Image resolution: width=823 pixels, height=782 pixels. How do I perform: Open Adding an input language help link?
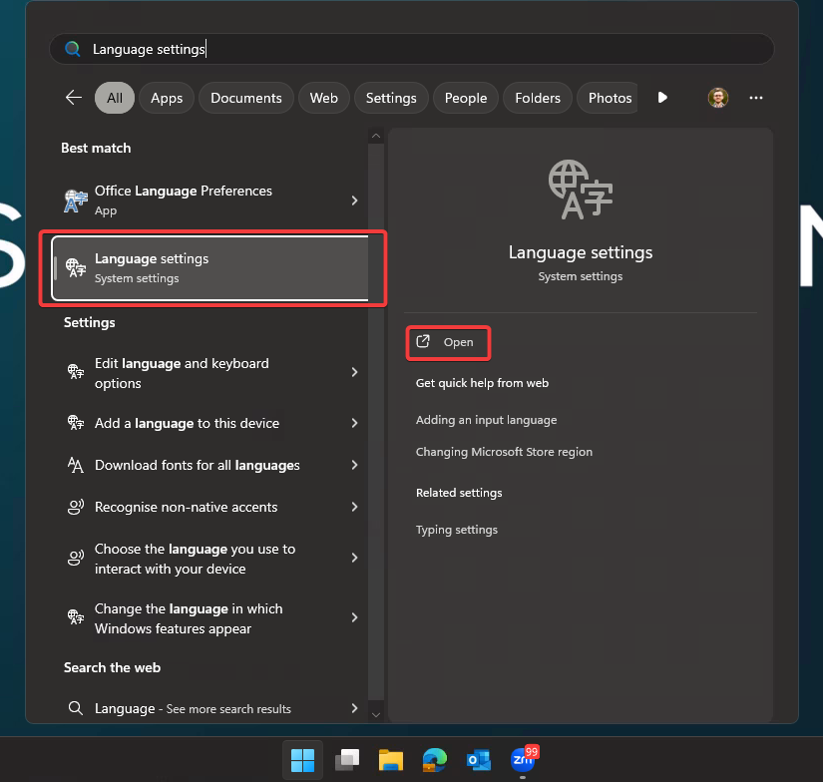[x=486, y=420]
